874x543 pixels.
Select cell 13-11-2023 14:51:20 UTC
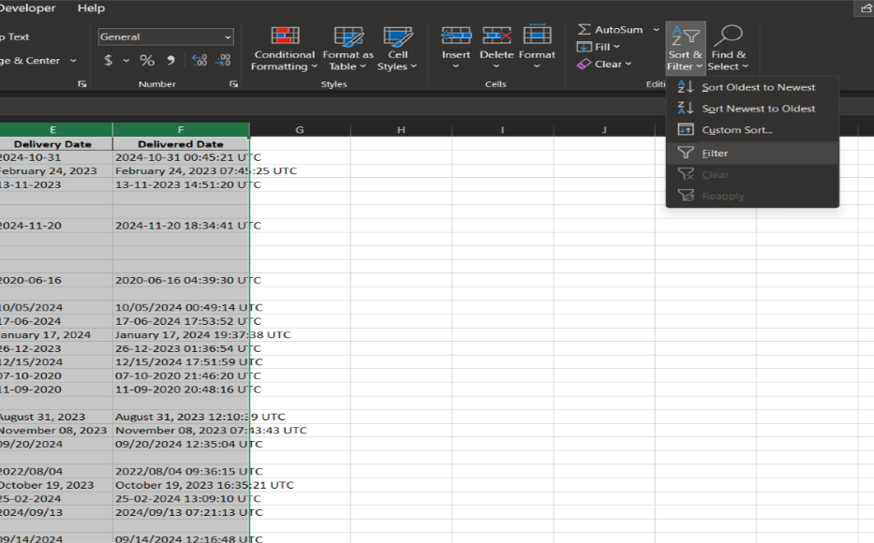pyautogui.click(x=181, y=184)
